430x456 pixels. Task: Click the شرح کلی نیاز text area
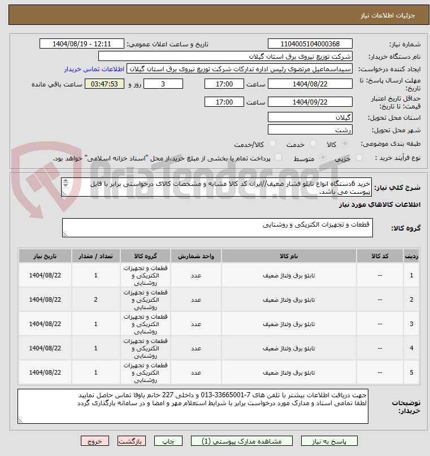pos(216,188)
